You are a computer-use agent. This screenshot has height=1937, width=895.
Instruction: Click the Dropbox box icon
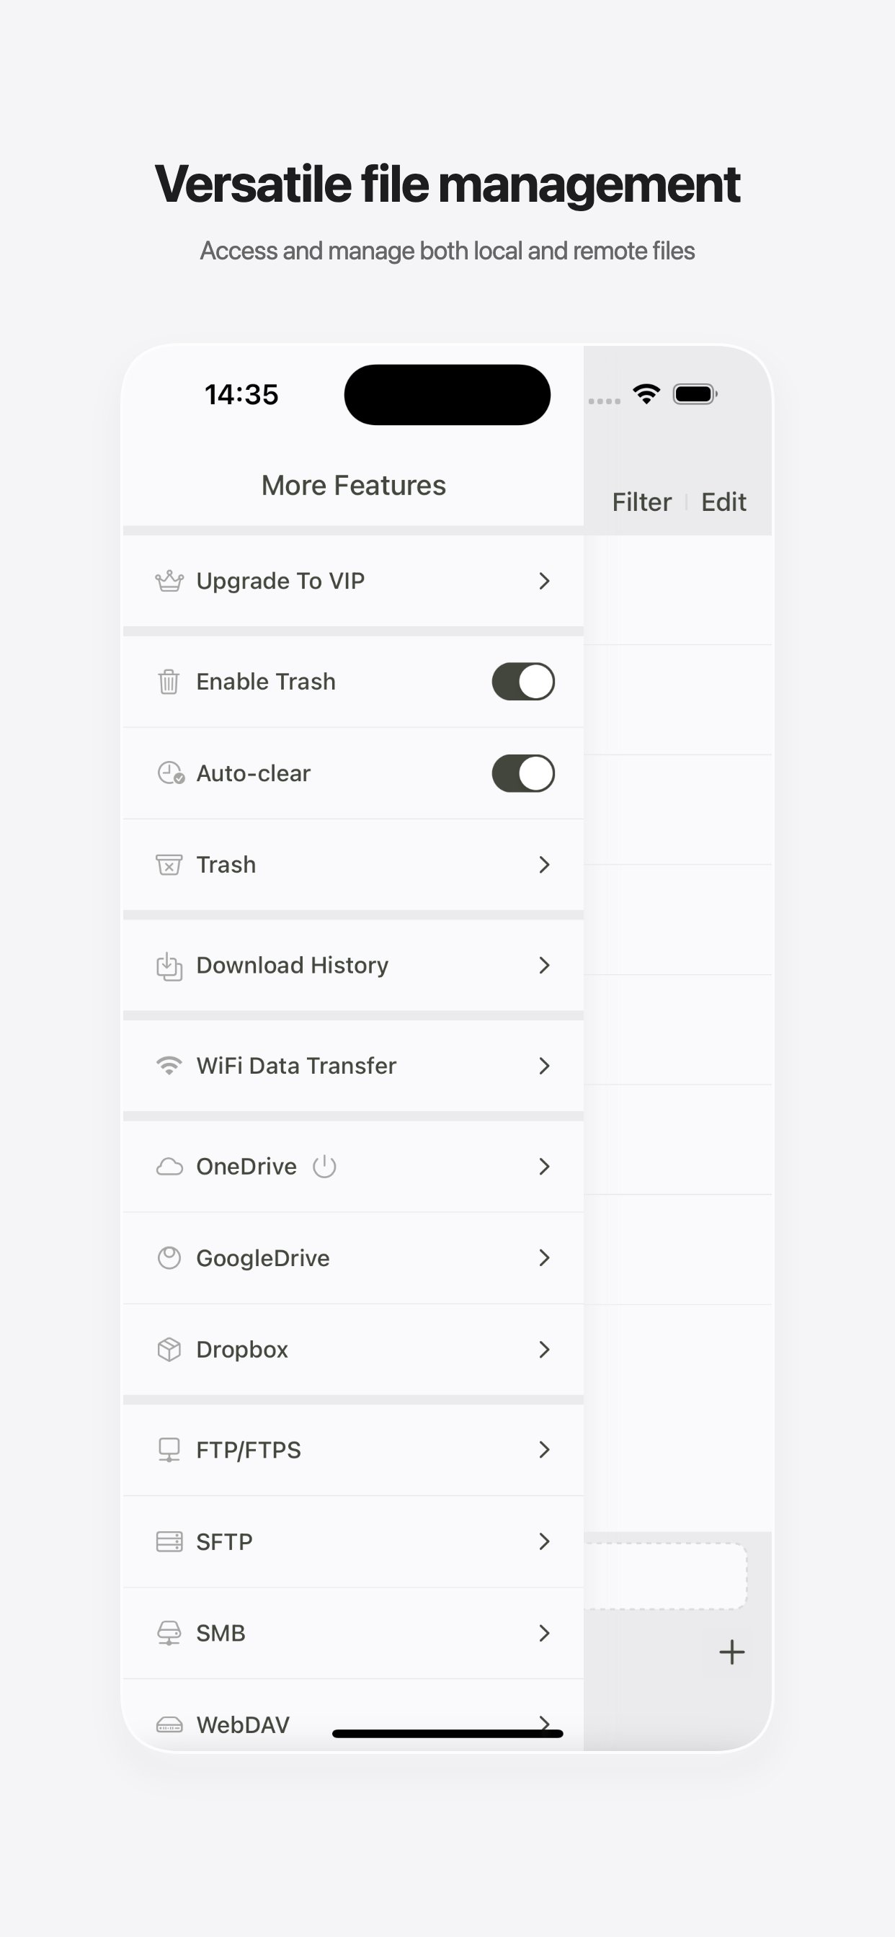pos(169,1350)
